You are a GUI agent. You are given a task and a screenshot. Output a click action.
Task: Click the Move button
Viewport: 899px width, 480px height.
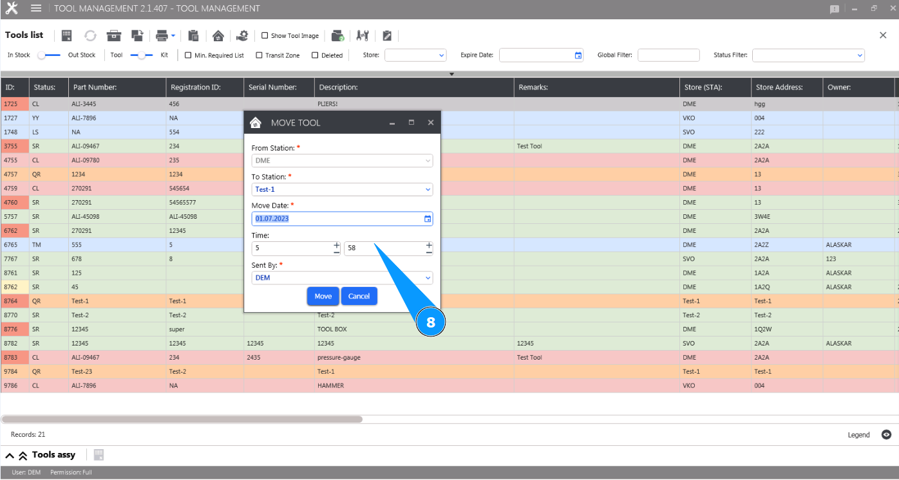pyautogui.click(x=323, y=296)
